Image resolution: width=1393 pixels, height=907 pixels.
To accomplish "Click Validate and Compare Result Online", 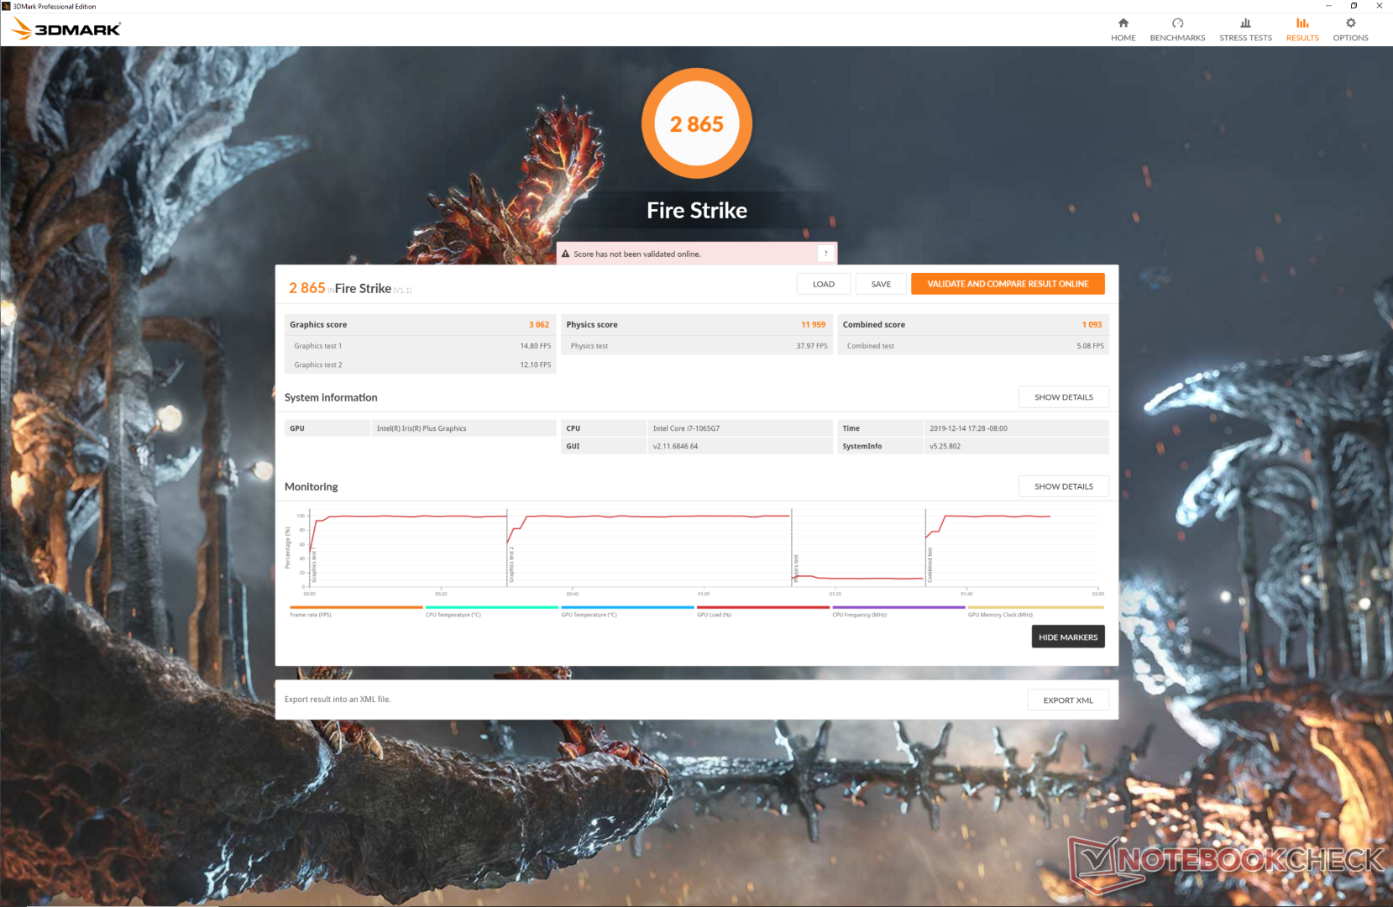I will (x=1008, y=284).
